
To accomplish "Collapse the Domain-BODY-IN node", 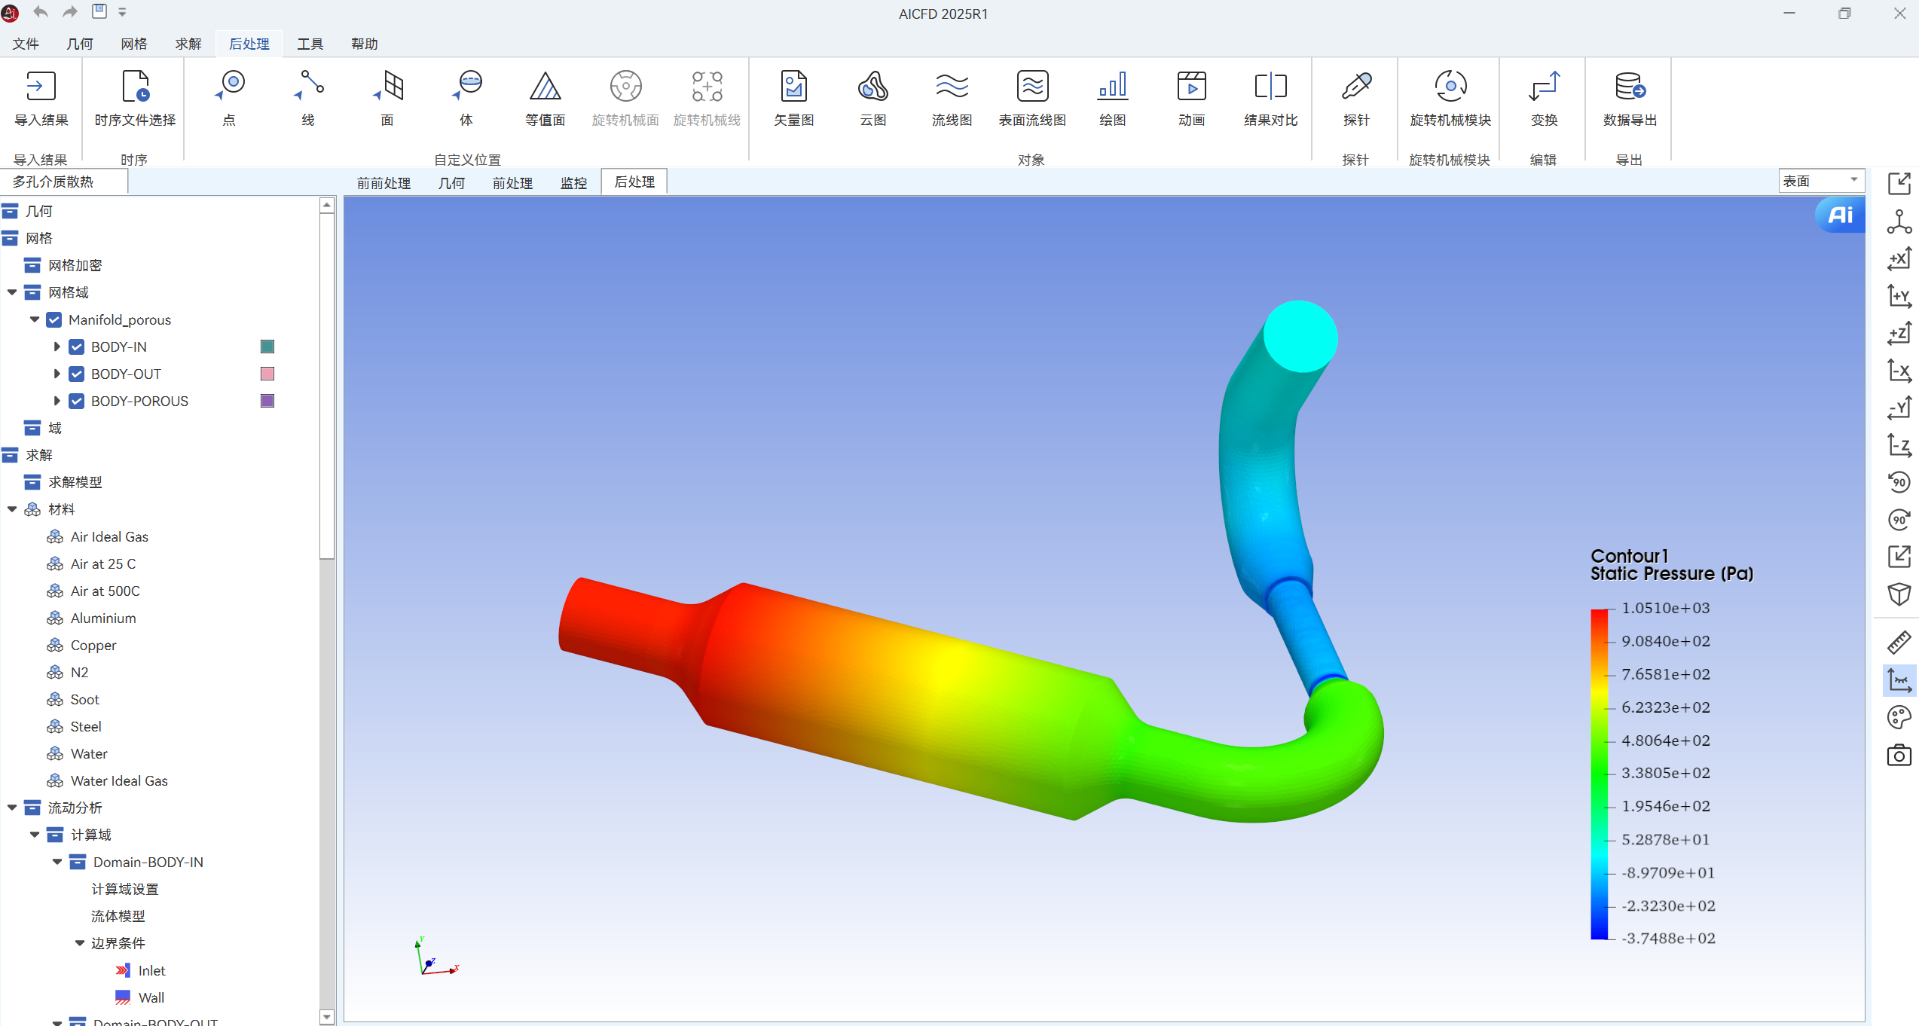I will coord(57,862).
